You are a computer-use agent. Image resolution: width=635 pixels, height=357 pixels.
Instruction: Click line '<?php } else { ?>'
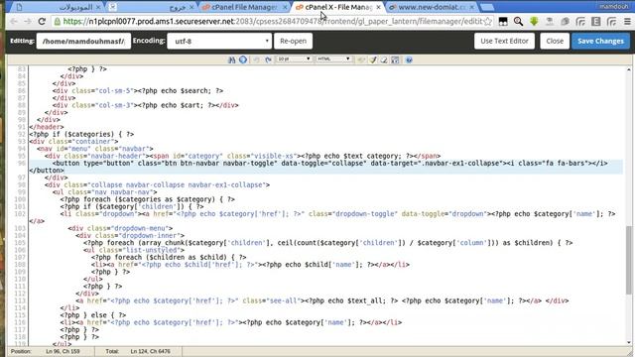93,315
